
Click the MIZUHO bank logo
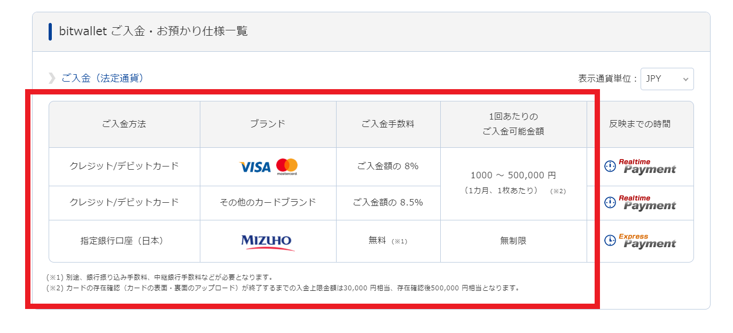(x=268, y=242)
